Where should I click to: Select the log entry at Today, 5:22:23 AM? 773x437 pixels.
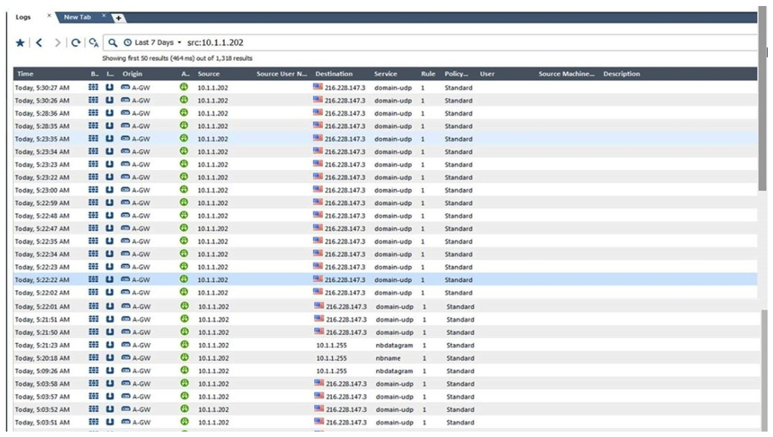386,267
